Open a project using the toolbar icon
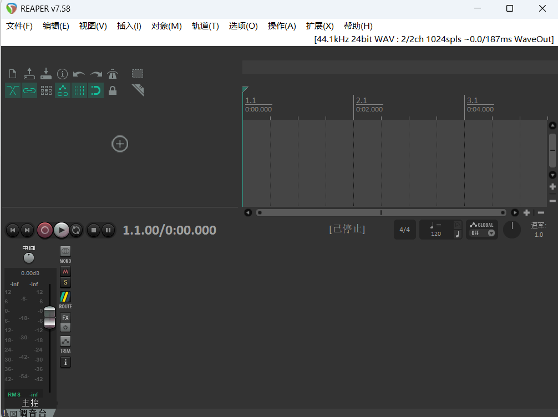Image resolution: width=558 pixels, height=417 pixels. [29, 73]
